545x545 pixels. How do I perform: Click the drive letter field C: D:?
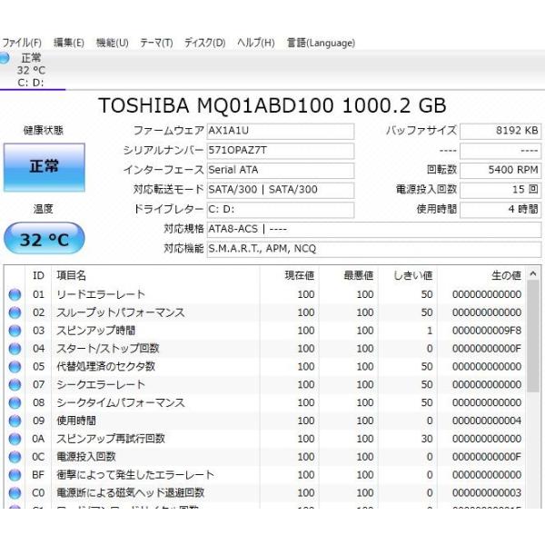281,210
